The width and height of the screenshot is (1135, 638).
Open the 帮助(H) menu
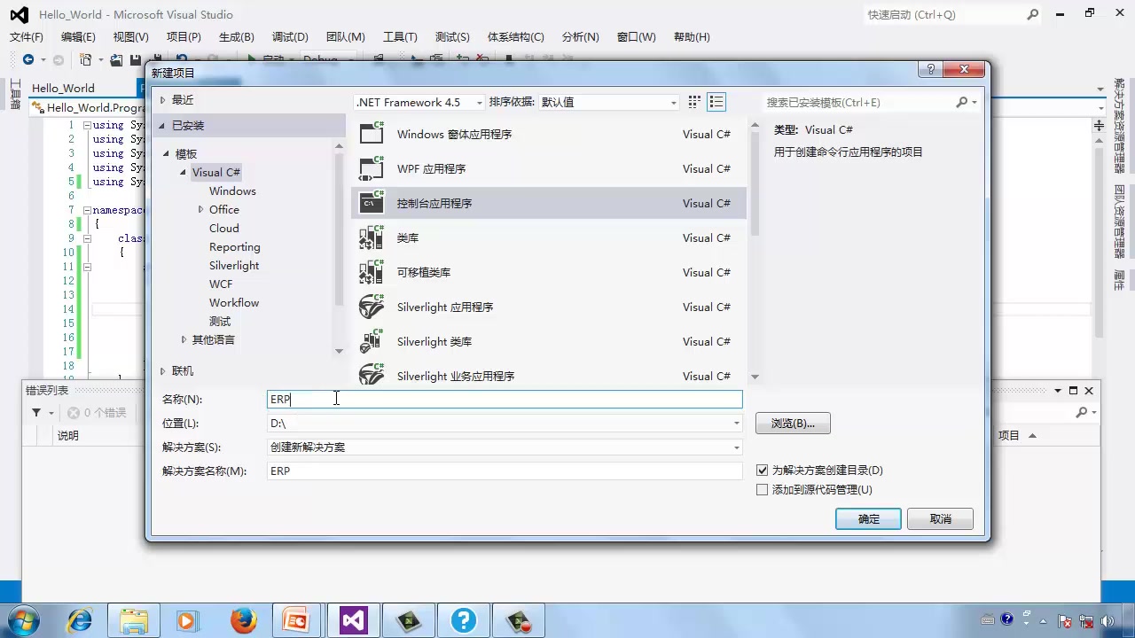point(692,37)
